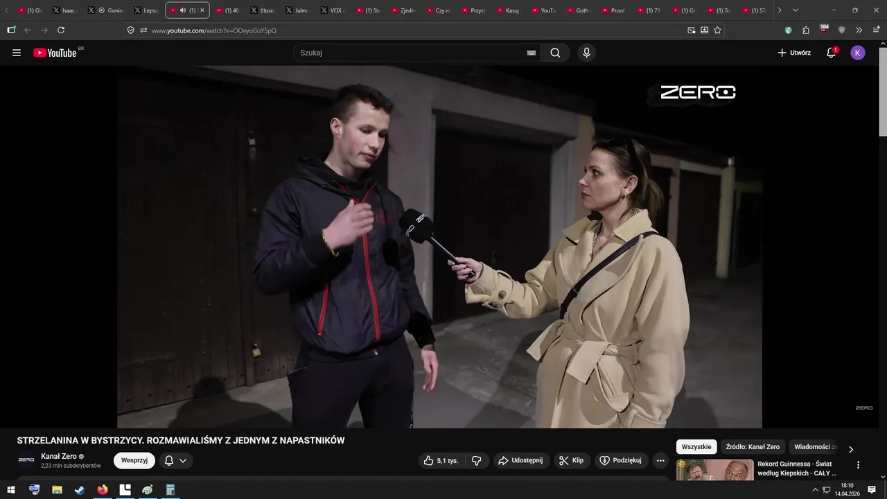
Task: Open the uBlock extension showing 104
Action: coord(824,29)
